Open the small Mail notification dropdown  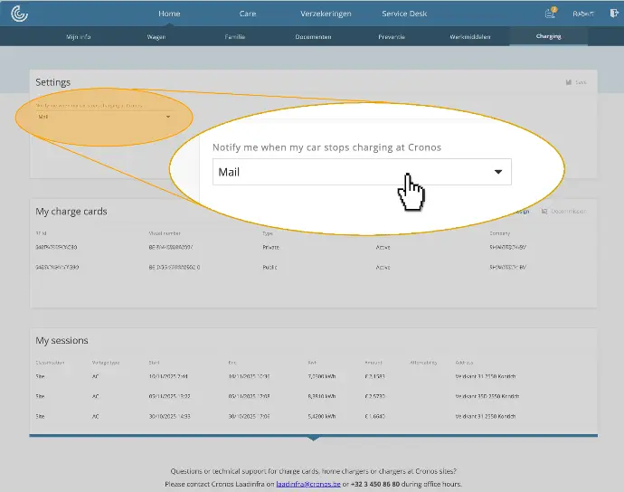pyautogui.click(x=104, y=116)
